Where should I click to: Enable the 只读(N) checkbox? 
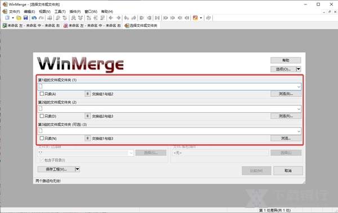tap(42, 138)
